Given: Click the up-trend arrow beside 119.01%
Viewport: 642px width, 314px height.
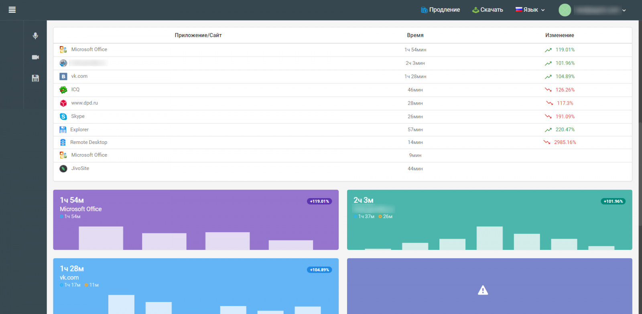Looking at the screenshot, I should pyautogui.click(x=548, y=50).
